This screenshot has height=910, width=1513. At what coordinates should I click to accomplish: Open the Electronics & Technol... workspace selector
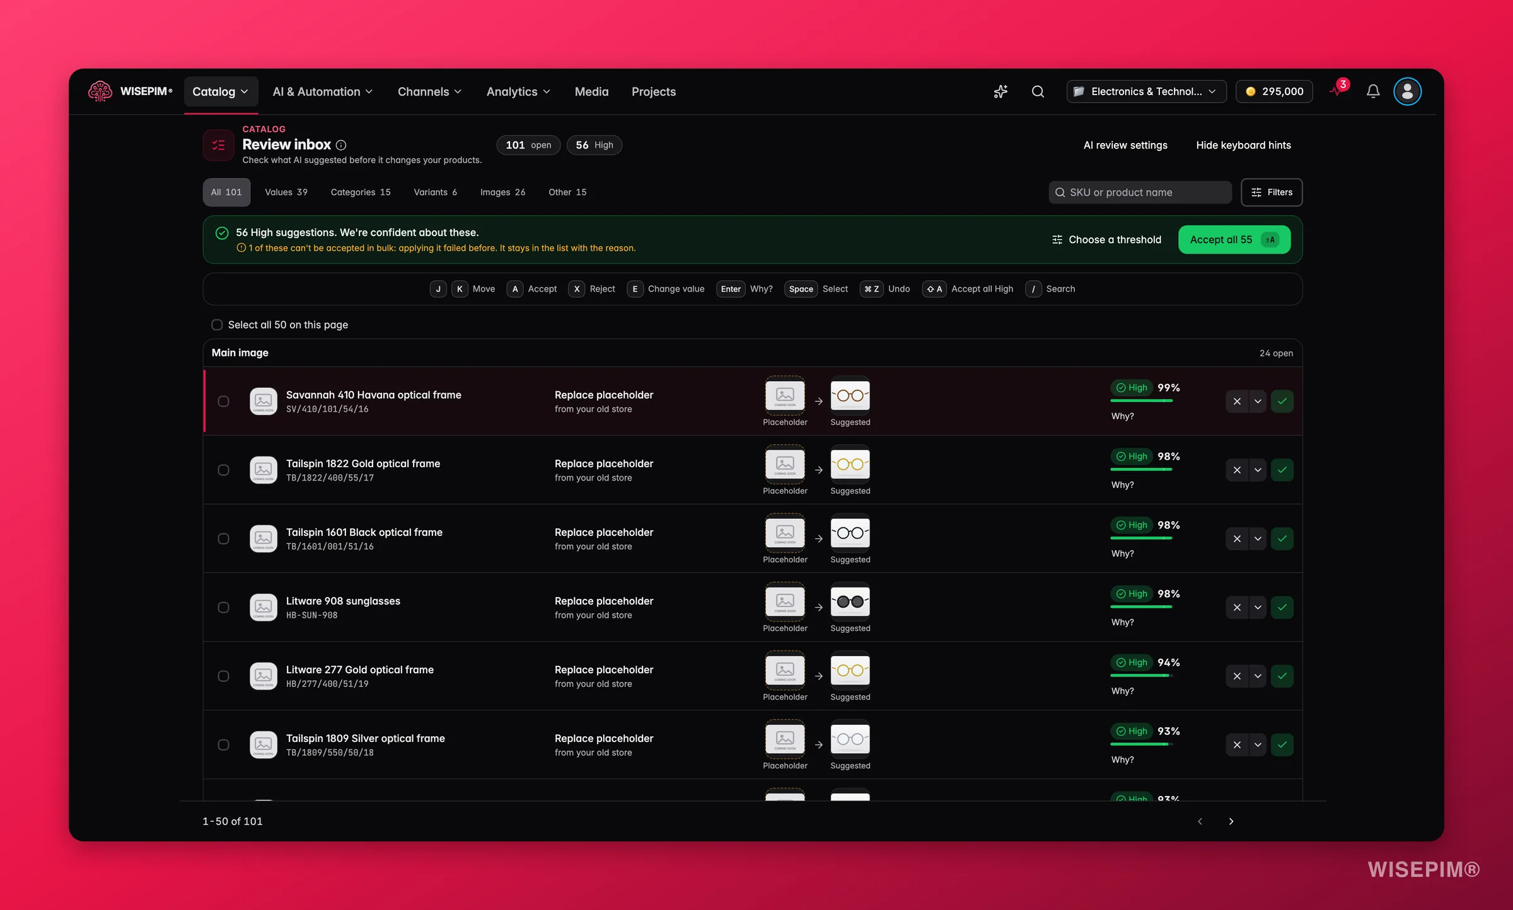click(x=1146, y=92)
